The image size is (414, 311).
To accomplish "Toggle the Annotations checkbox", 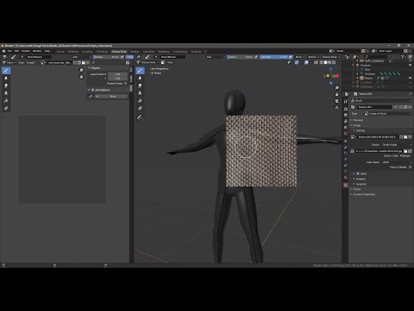I will 93,90.
